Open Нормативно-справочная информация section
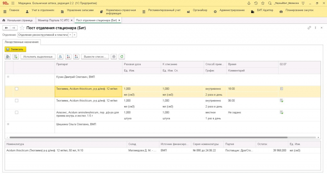327x174 pixels. click(121, 12)
